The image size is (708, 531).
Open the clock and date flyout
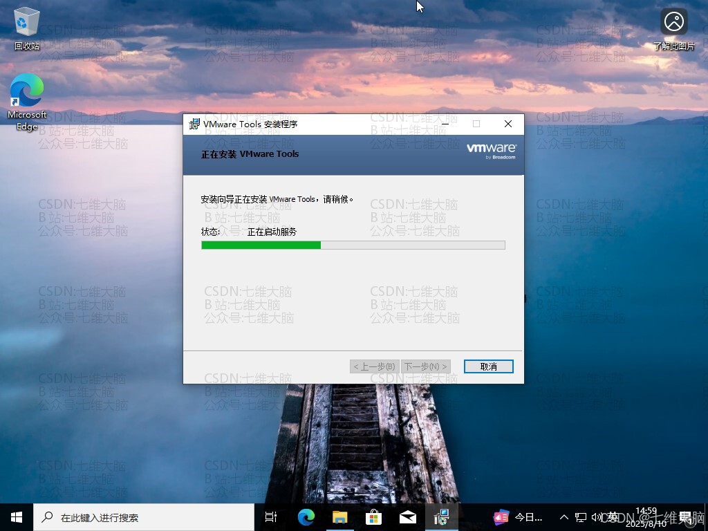646,517
